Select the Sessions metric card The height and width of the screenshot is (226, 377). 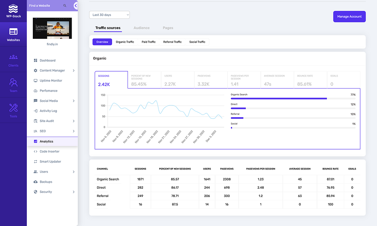pos(111,80)
